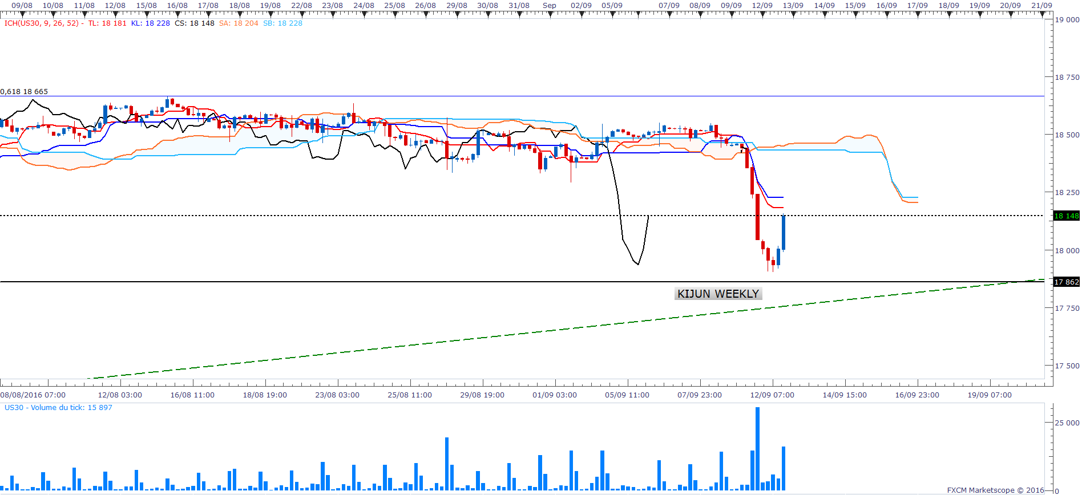Select the SA: 18 204 legend entry
The height and width of the screenshot is (495, 1086).
click(x=239, y=23)
